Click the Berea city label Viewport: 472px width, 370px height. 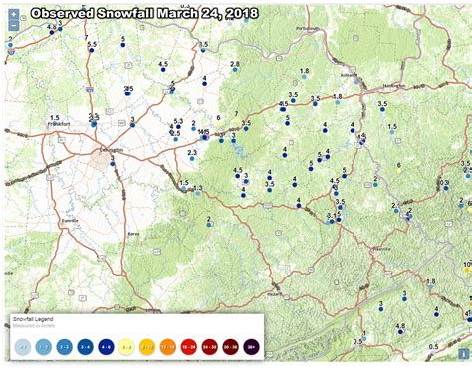(133, 234)
